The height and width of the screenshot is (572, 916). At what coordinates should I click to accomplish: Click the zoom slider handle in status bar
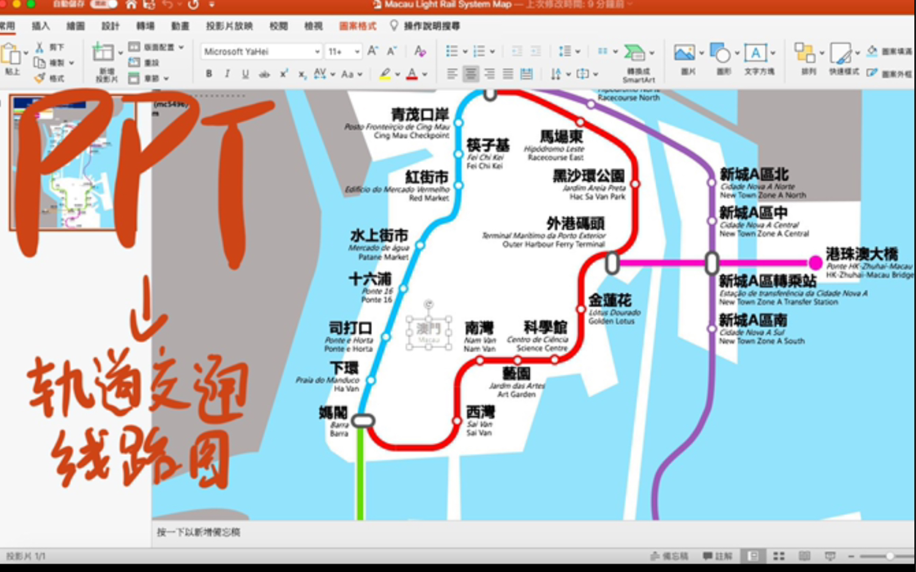[890, 556]
